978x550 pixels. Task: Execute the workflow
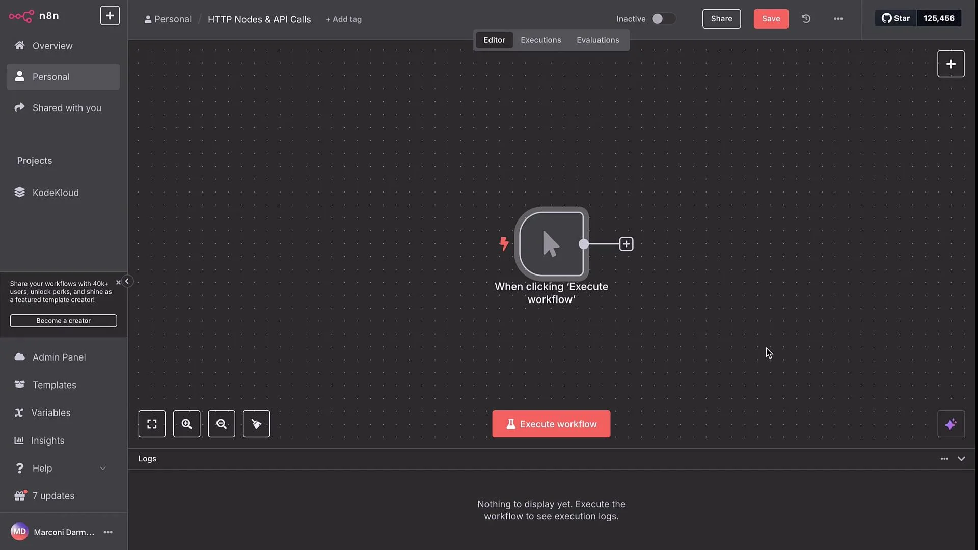[x=551, y=424]
